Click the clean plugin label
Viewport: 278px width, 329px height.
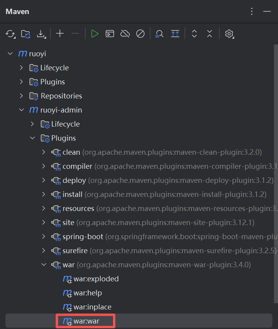71,152
